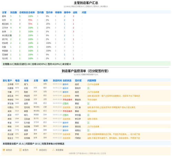This screenshot has width=172, height=161.
Task: Click green check icon in 良哥 row
Action: (88, 115)
